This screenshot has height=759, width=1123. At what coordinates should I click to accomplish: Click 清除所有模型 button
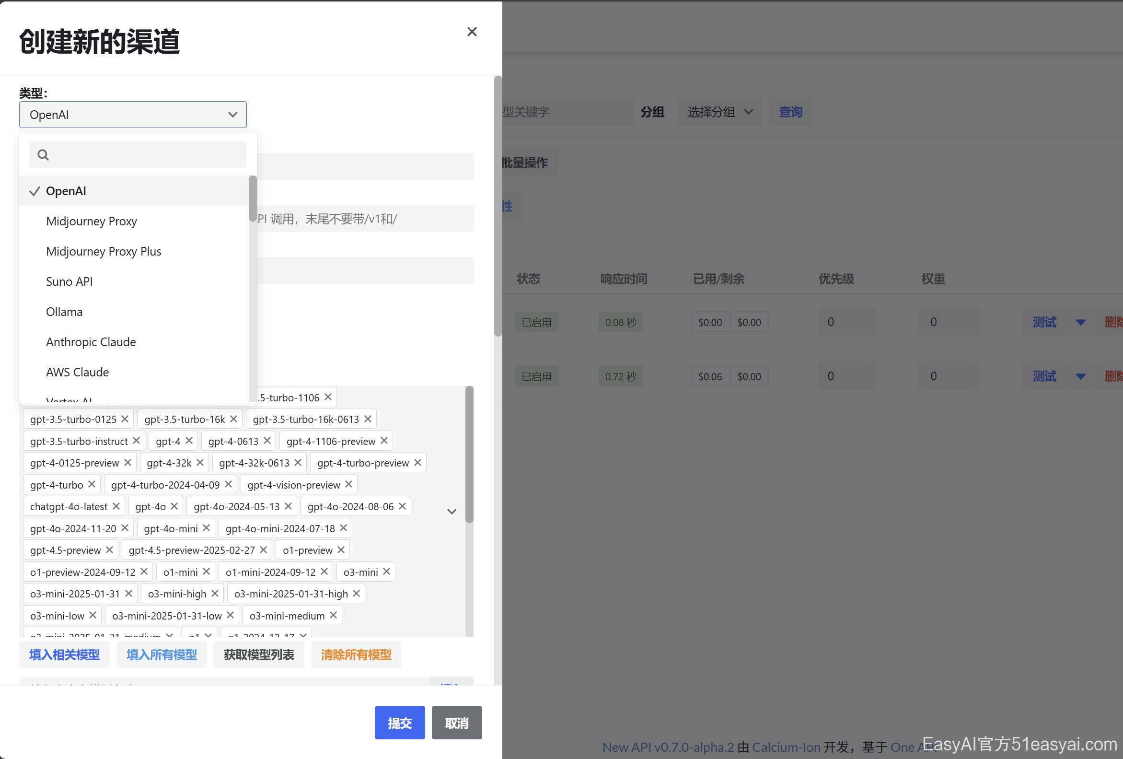click(x=356, y=655)
